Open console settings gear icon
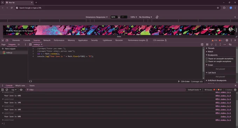238x128 pixels. point(235,90)
